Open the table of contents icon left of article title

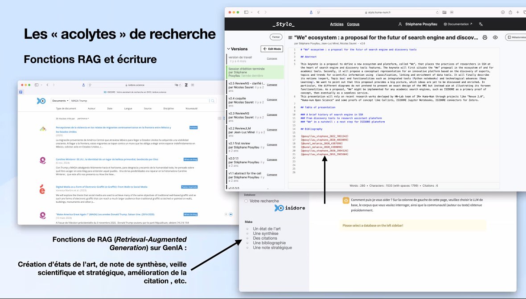point(290,37)
